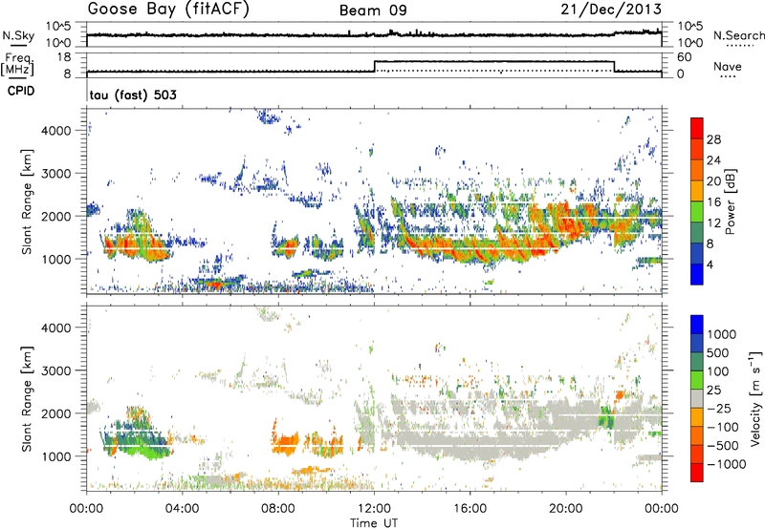Click the 'Nave' legend label
This screenshot has height=529, width=765.
tap(728, 66)
